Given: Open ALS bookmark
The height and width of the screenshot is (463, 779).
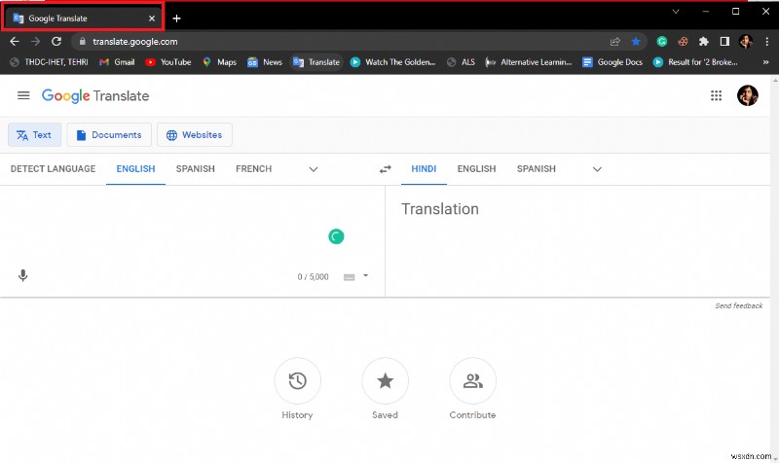Looking at the screenshot, I should click(x=461, y=62).
